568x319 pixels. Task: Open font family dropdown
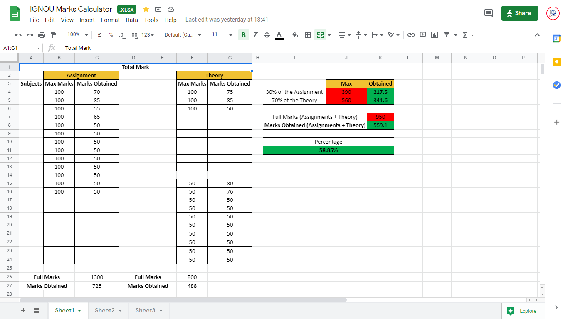[183, 35]
